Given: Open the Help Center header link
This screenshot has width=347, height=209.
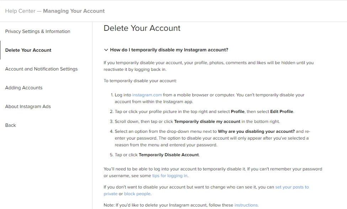Looking at the screenshot, I should [x=20, y=11].
